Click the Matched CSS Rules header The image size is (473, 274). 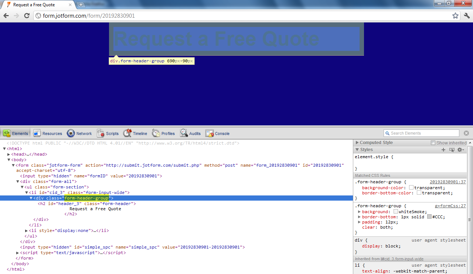pos(410,176)
